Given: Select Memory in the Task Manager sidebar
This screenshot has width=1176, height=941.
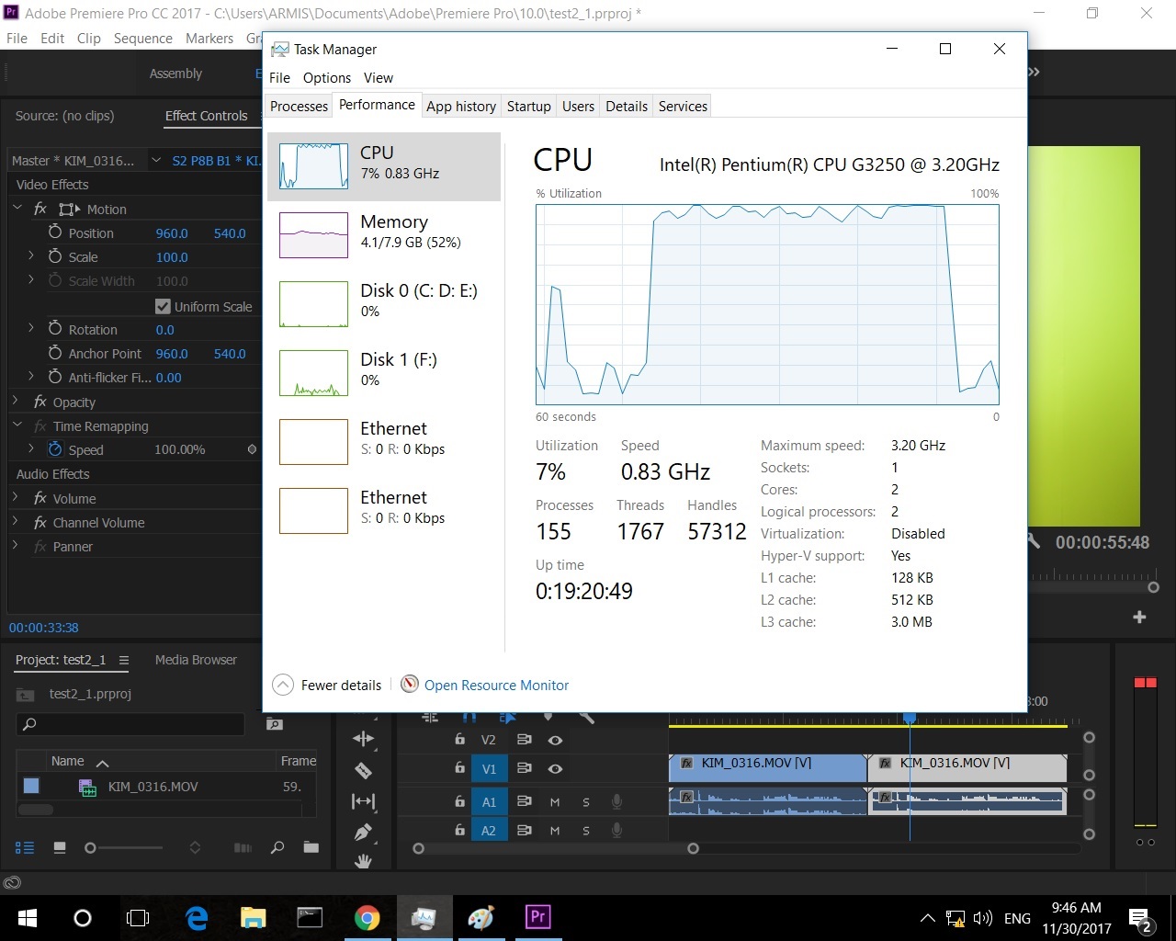Looking at the screenshot, I should pos(384,235).
